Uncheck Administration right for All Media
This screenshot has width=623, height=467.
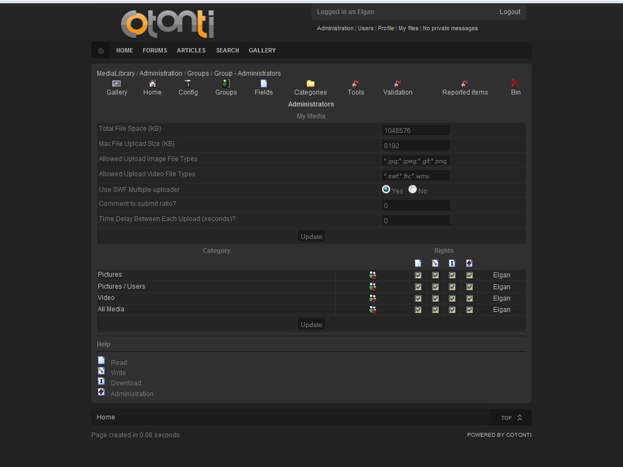[x=469, y=310]
